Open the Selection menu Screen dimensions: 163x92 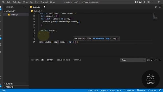pos(17,2)
